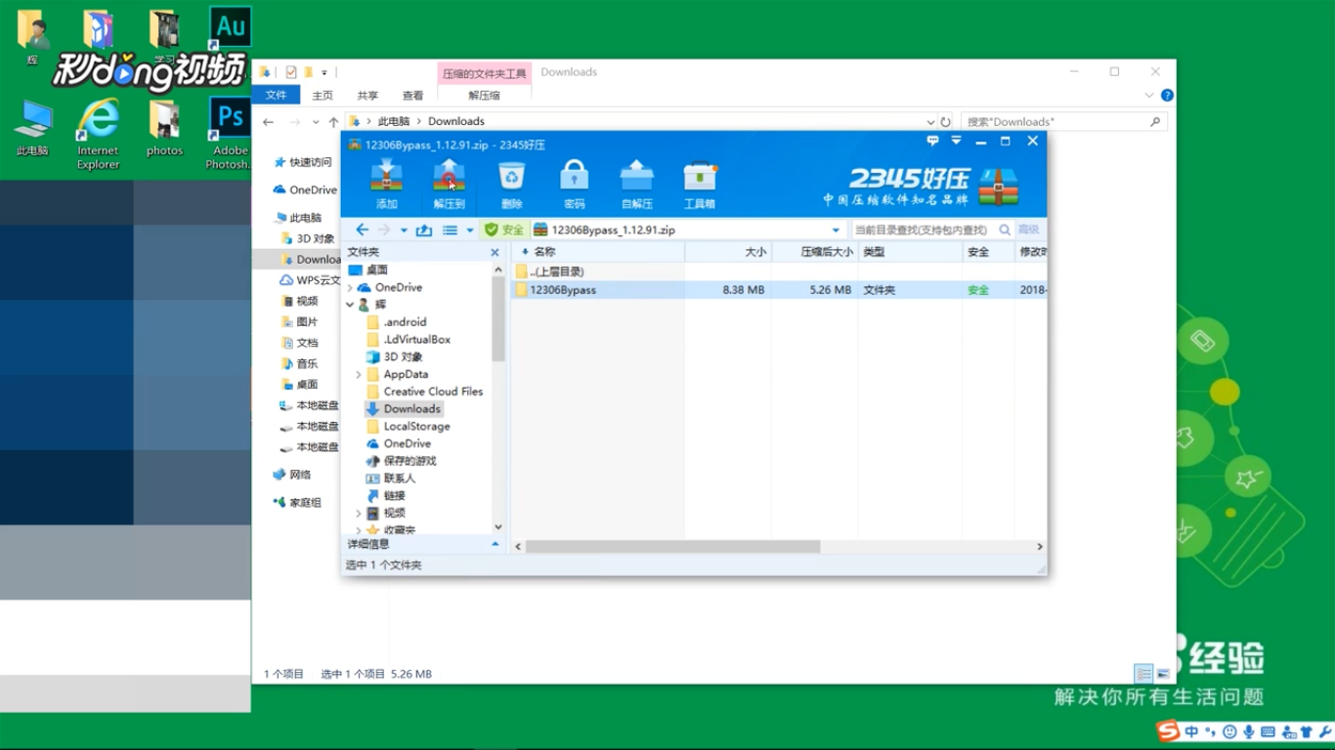1335x750 pixels.
Task: Click the Sogou skin shirt icon
Action: (x=1306, y=731)
